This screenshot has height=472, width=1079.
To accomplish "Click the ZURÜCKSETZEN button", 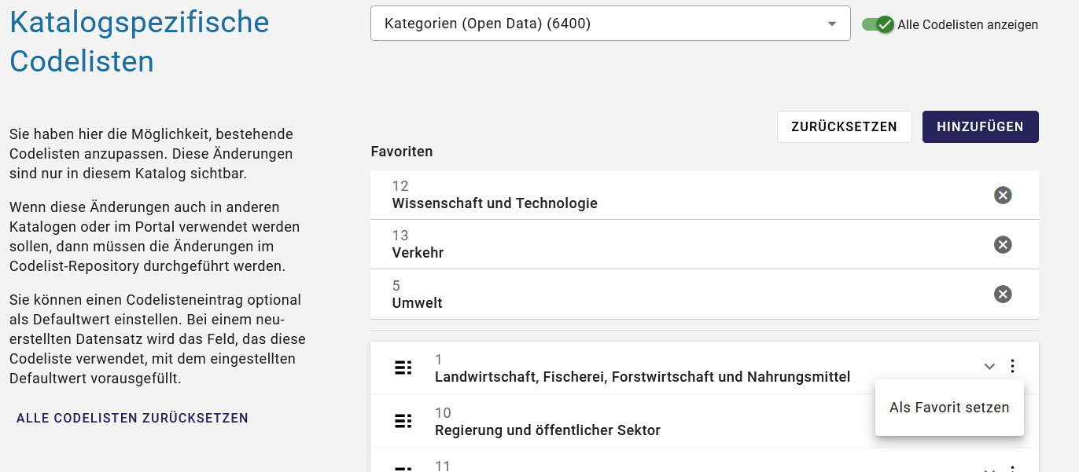I will coord(844,126).
